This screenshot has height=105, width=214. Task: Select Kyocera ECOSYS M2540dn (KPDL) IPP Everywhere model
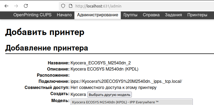pos(132,102)
